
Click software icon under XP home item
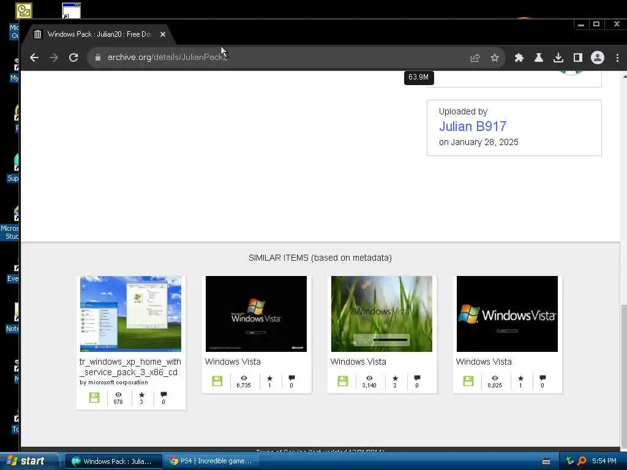tap(94, 398)
